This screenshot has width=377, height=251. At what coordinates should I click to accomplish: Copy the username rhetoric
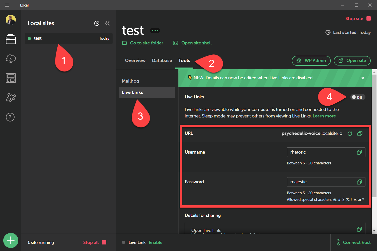pos(359,152)
